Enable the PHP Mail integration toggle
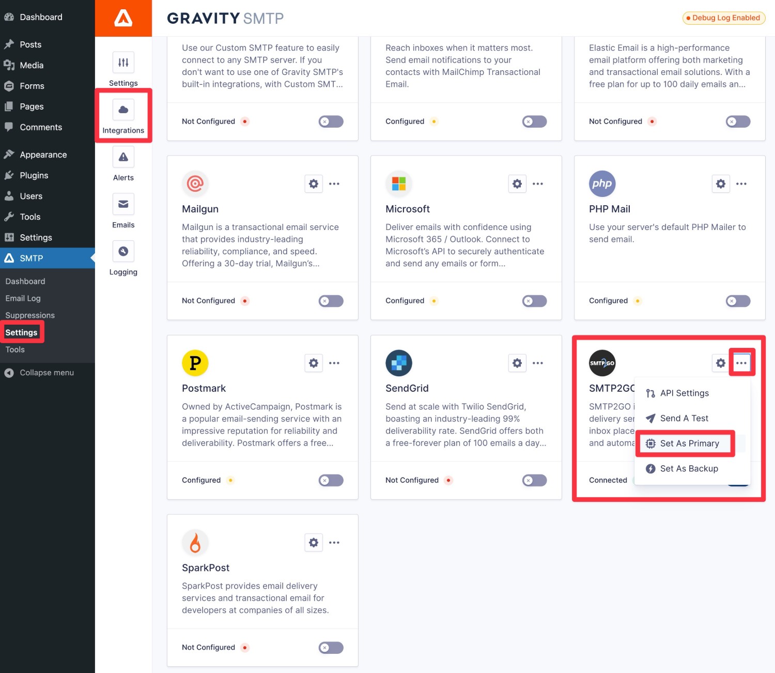 (x=738, y=301)
